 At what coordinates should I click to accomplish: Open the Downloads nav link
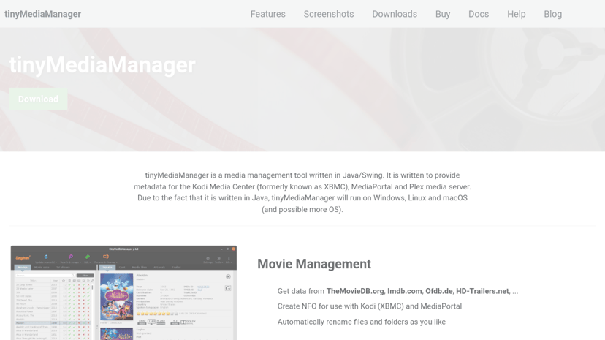pos(395,14)
